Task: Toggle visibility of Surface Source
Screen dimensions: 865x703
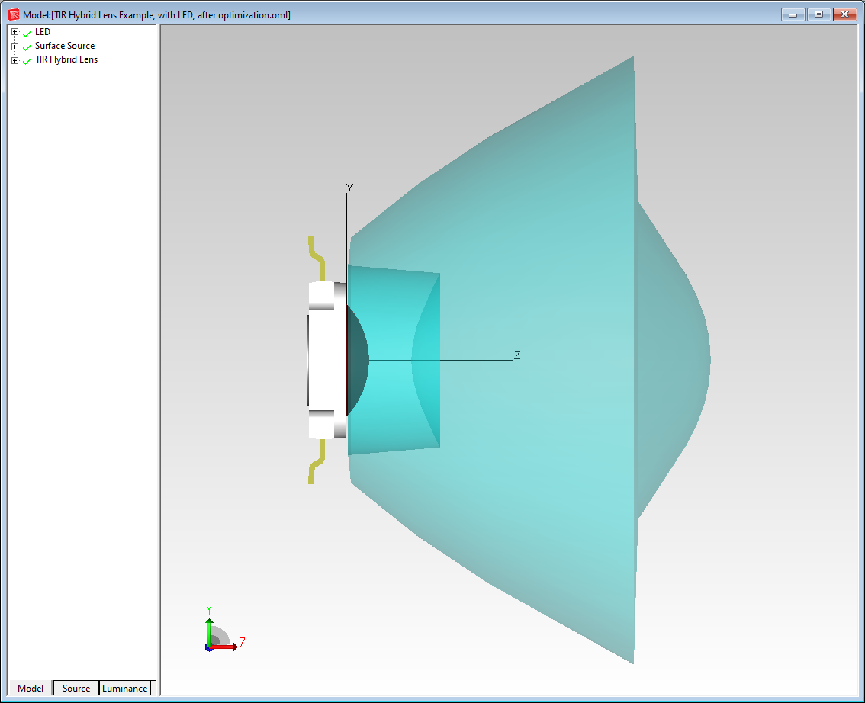Action: coord(27,46)
